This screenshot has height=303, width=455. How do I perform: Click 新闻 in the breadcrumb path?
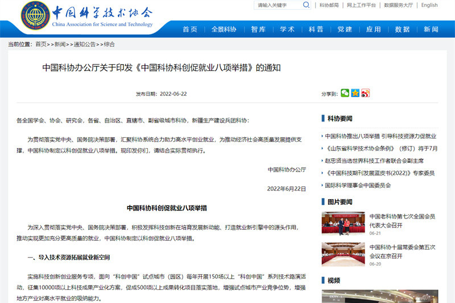[x=60, y=44]
